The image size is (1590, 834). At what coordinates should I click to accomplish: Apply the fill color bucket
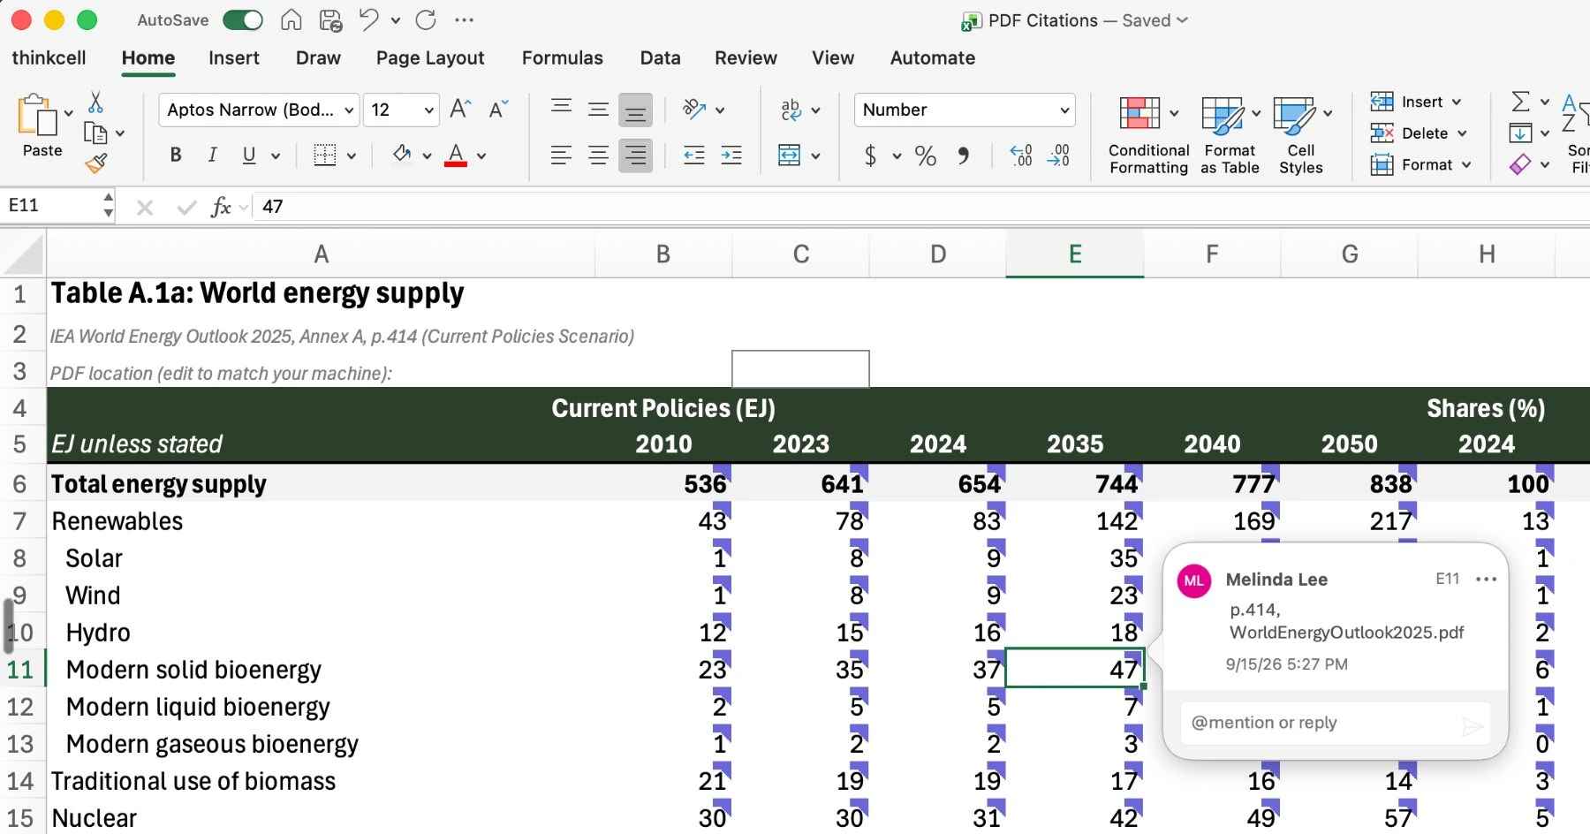(402, 155)
